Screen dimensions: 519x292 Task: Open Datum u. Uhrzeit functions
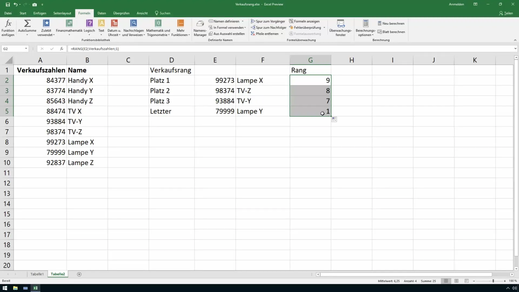point(114,28)
